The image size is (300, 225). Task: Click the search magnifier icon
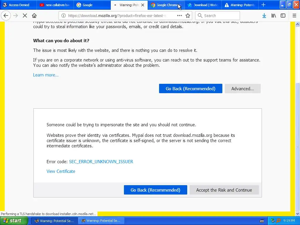(200, 16)
